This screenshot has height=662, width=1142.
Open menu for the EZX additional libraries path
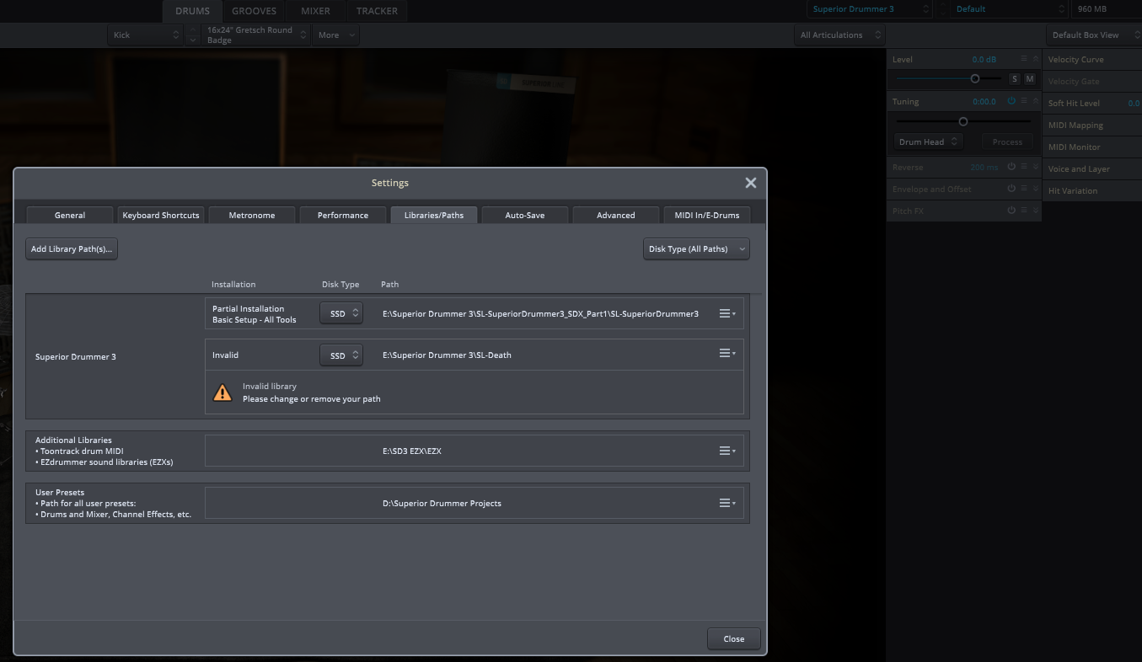(x=726, y=451)
